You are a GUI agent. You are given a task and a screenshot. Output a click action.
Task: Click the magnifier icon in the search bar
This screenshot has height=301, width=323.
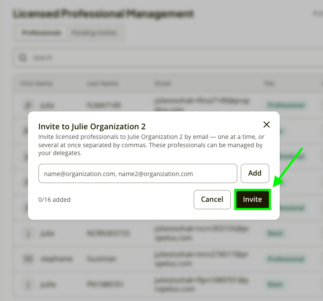22,58
